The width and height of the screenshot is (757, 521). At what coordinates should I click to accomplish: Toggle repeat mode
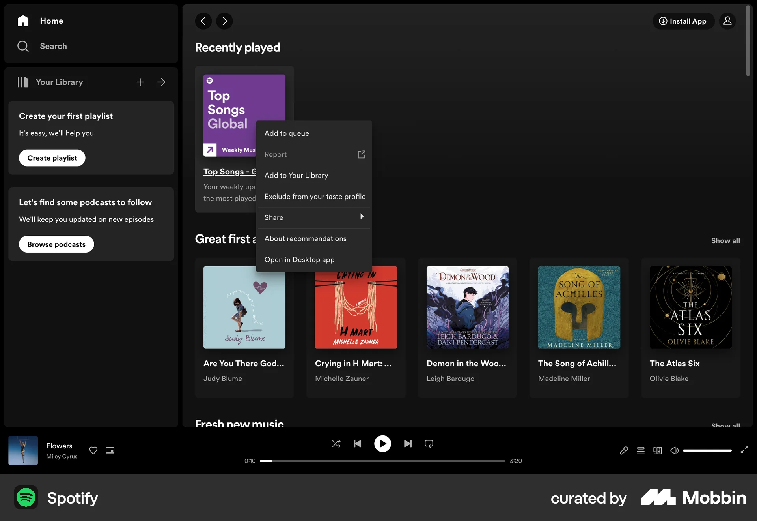(x=429, y=444)
